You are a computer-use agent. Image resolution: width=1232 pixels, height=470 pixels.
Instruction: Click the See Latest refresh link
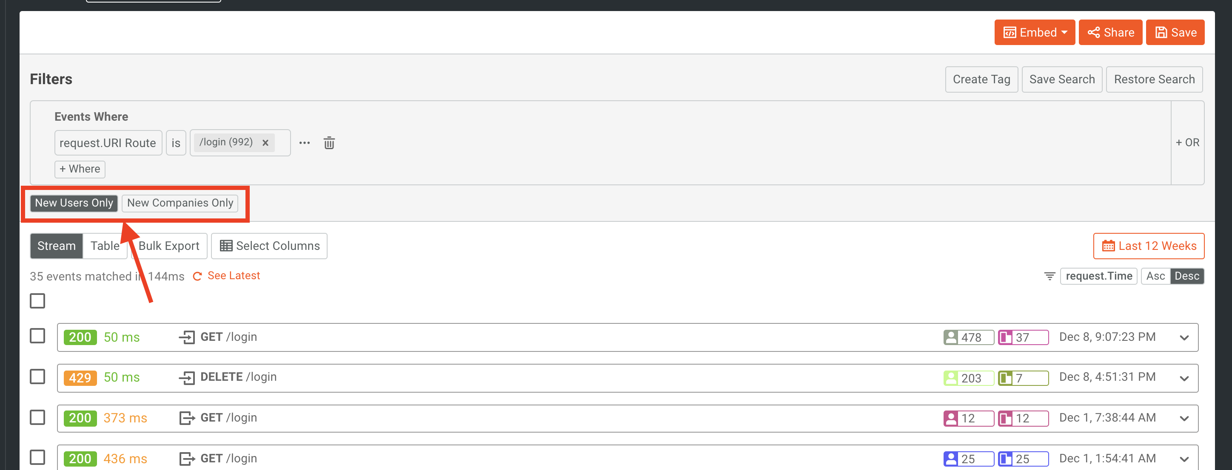click(x=227, y=276)
